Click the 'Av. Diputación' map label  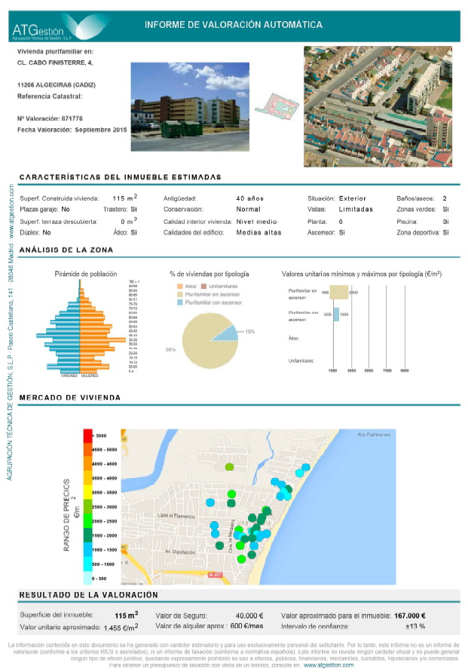click(x=180, y=552)
